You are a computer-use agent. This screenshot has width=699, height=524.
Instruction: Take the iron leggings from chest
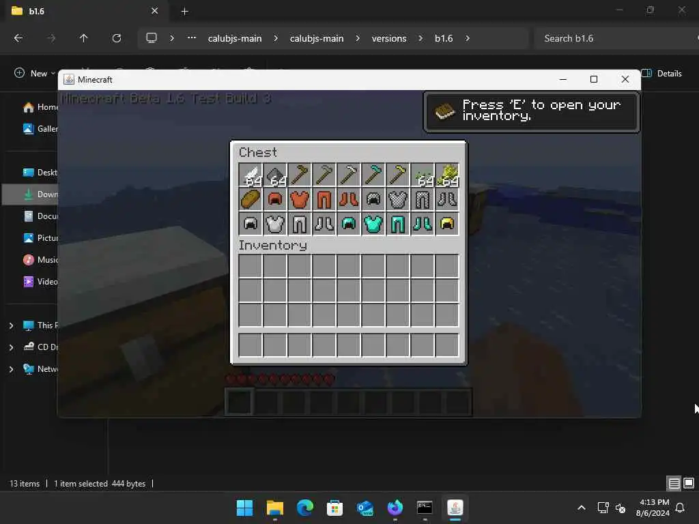(300, 224)
